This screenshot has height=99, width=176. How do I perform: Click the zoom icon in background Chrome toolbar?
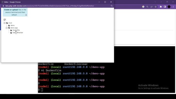point(147,7)
